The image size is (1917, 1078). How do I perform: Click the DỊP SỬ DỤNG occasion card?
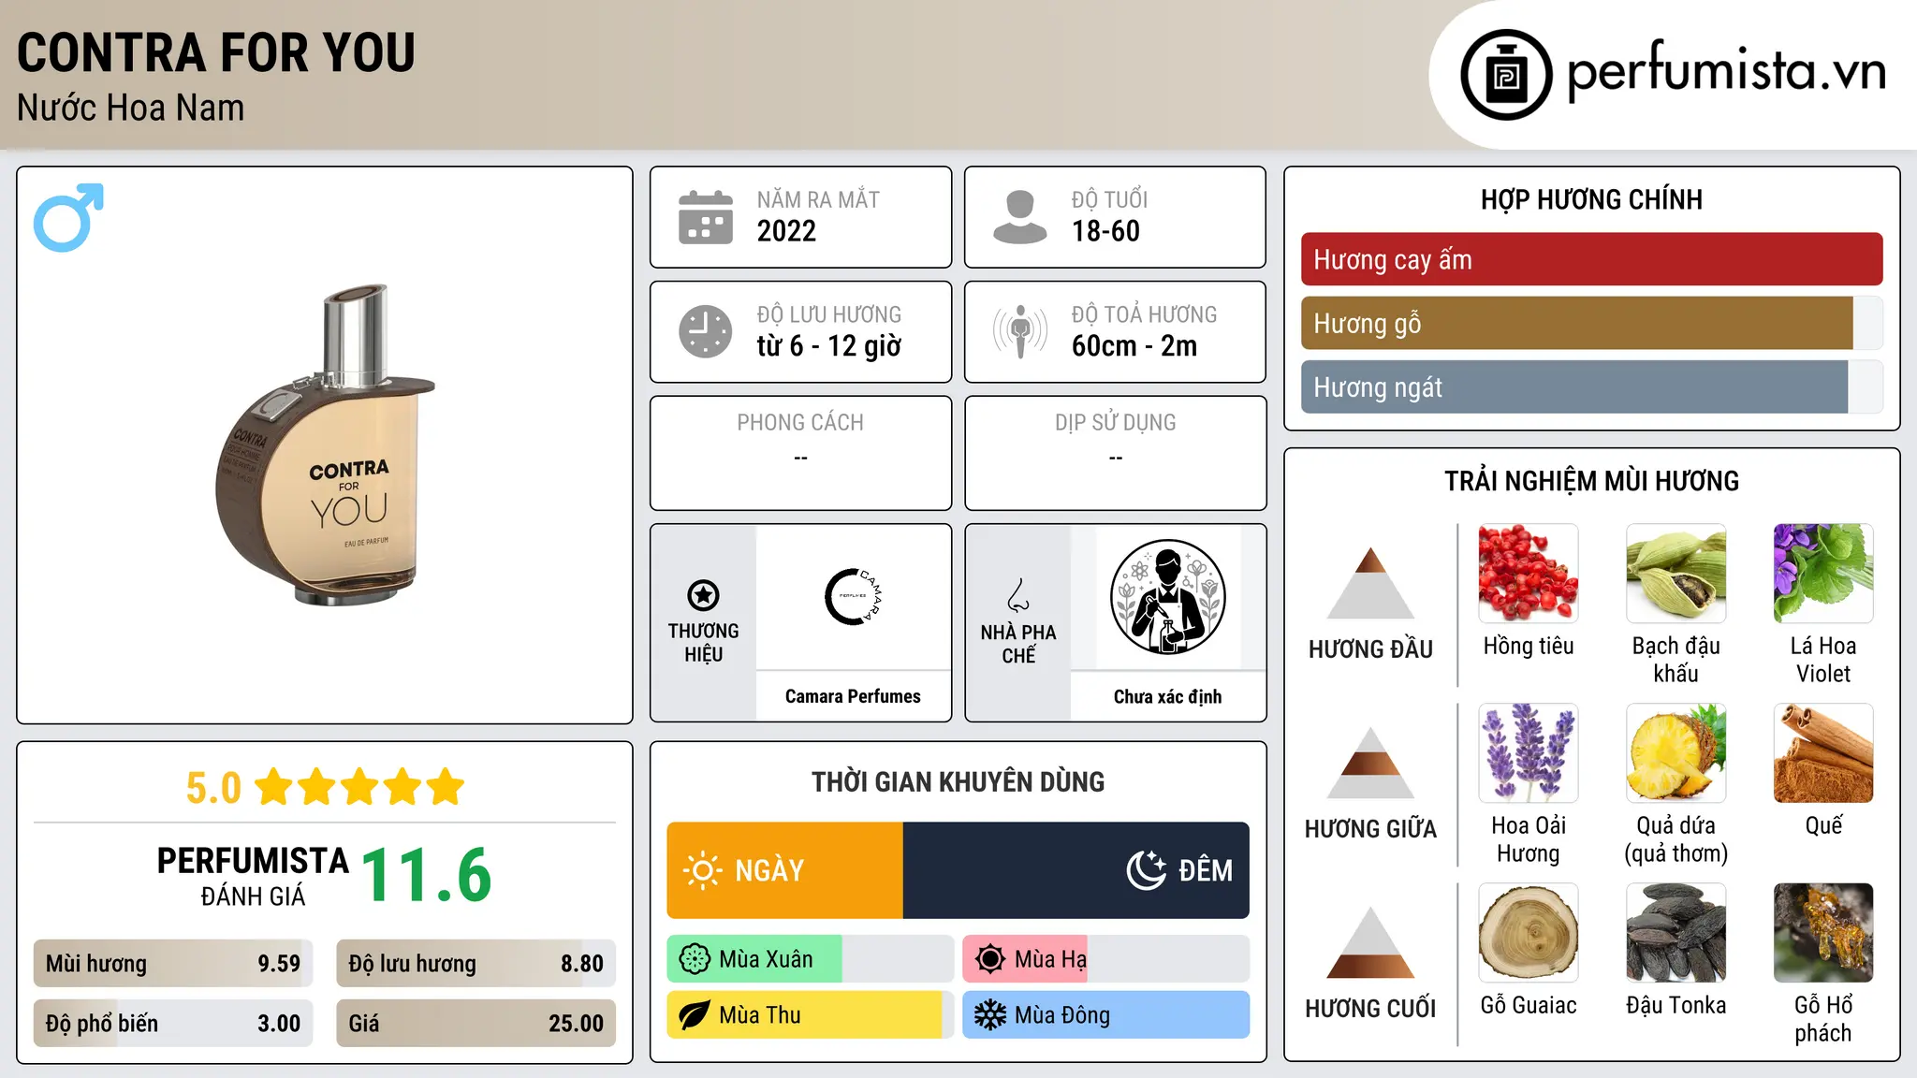tap(1115, 453)
